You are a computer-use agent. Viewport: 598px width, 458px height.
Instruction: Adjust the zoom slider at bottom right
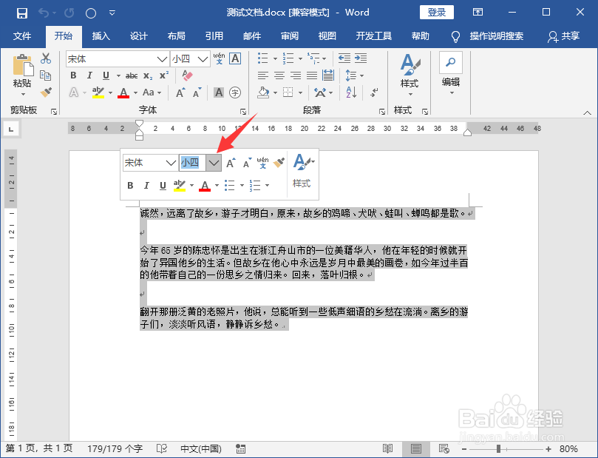point(498,448)
